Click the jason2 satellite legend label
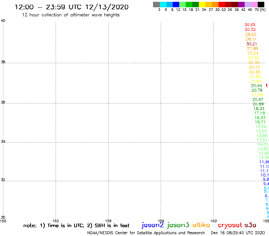The image size is (269, 236). coord(153,225)
